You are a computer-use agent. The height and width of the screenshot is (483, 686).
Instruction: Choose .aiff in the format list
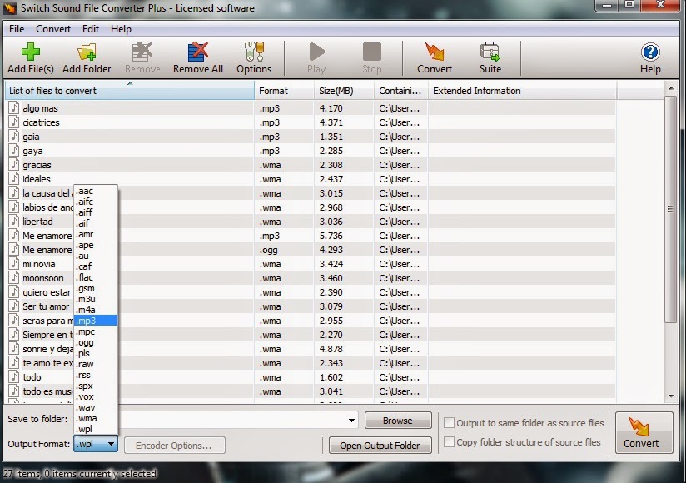click(x=96, y=212)
